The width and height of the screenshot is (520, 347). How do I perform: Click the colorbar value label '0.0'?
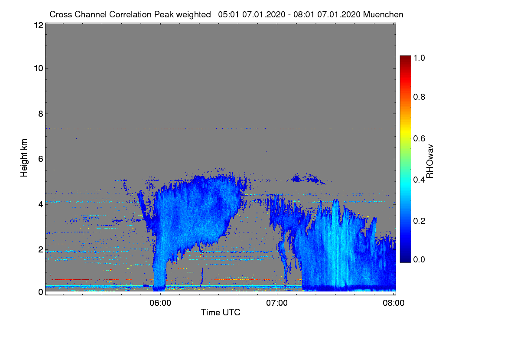(419, 259)
